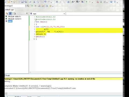
Task: Select the #include <conio.h> tree item
Action: point(15,19)
